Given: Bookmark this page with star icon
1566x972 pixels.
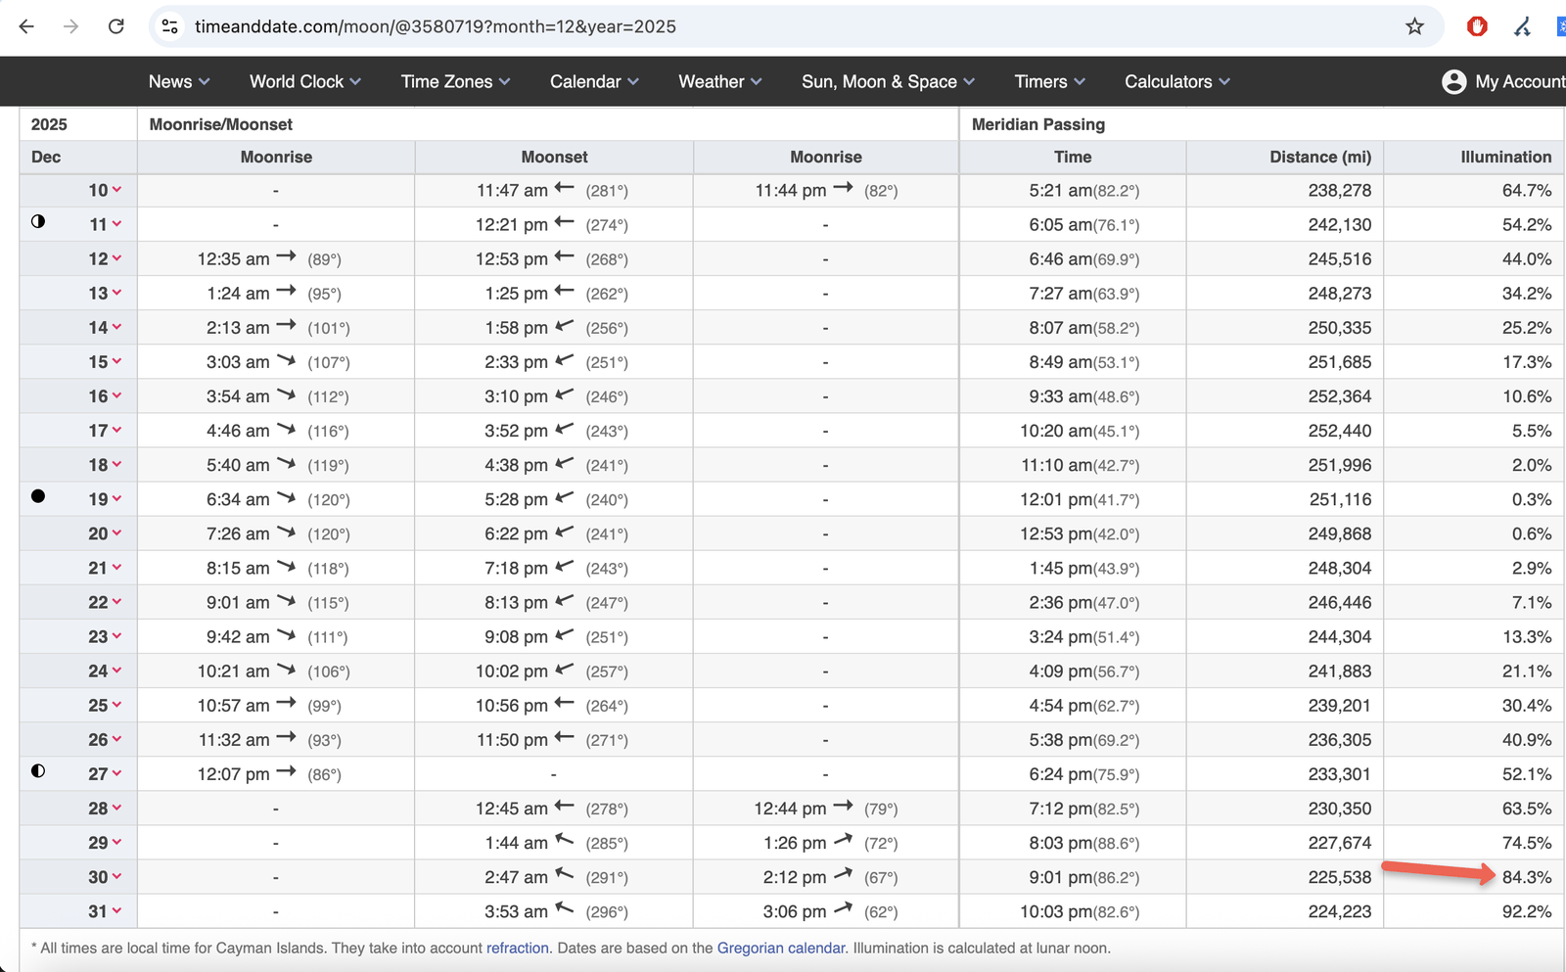Looking at the screenshot, I should pos(1414,26).
